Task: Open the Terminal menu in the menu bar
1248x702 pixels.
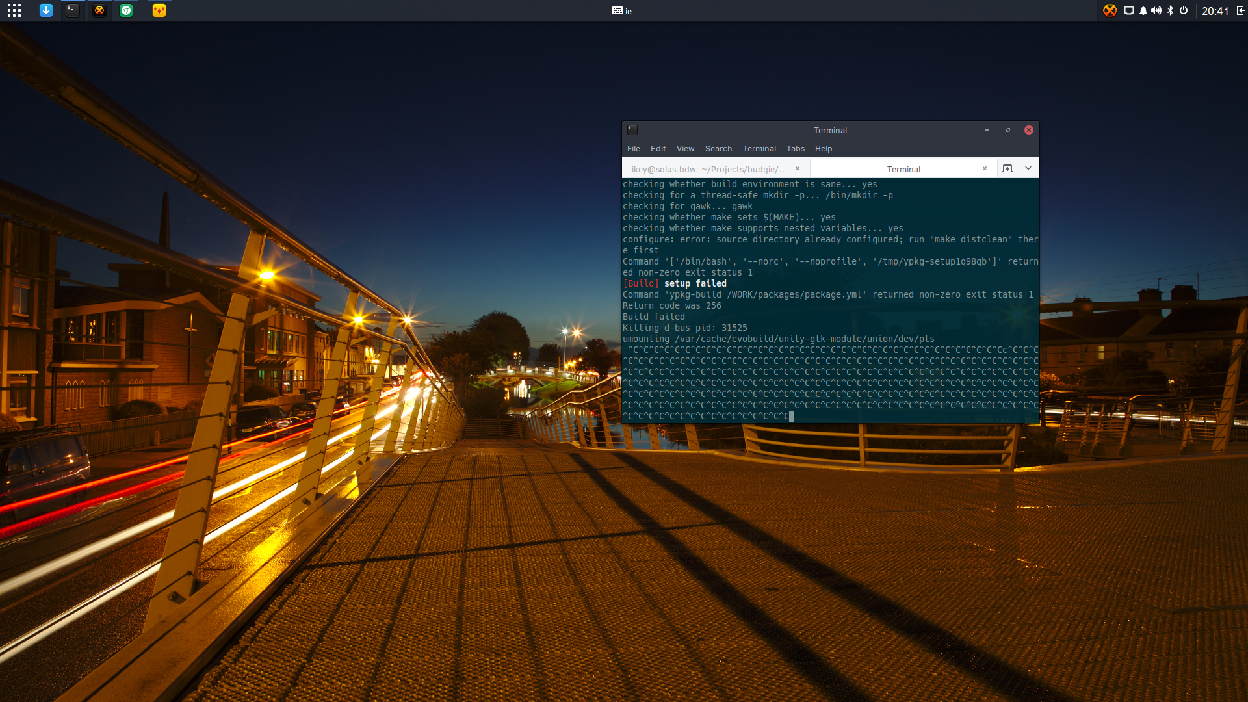Action: 760,149
